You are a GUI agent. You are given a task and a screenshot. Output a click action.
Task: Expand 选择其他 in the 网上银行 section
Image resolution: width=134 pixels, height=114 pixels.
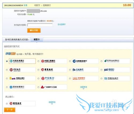coord(52,103)
